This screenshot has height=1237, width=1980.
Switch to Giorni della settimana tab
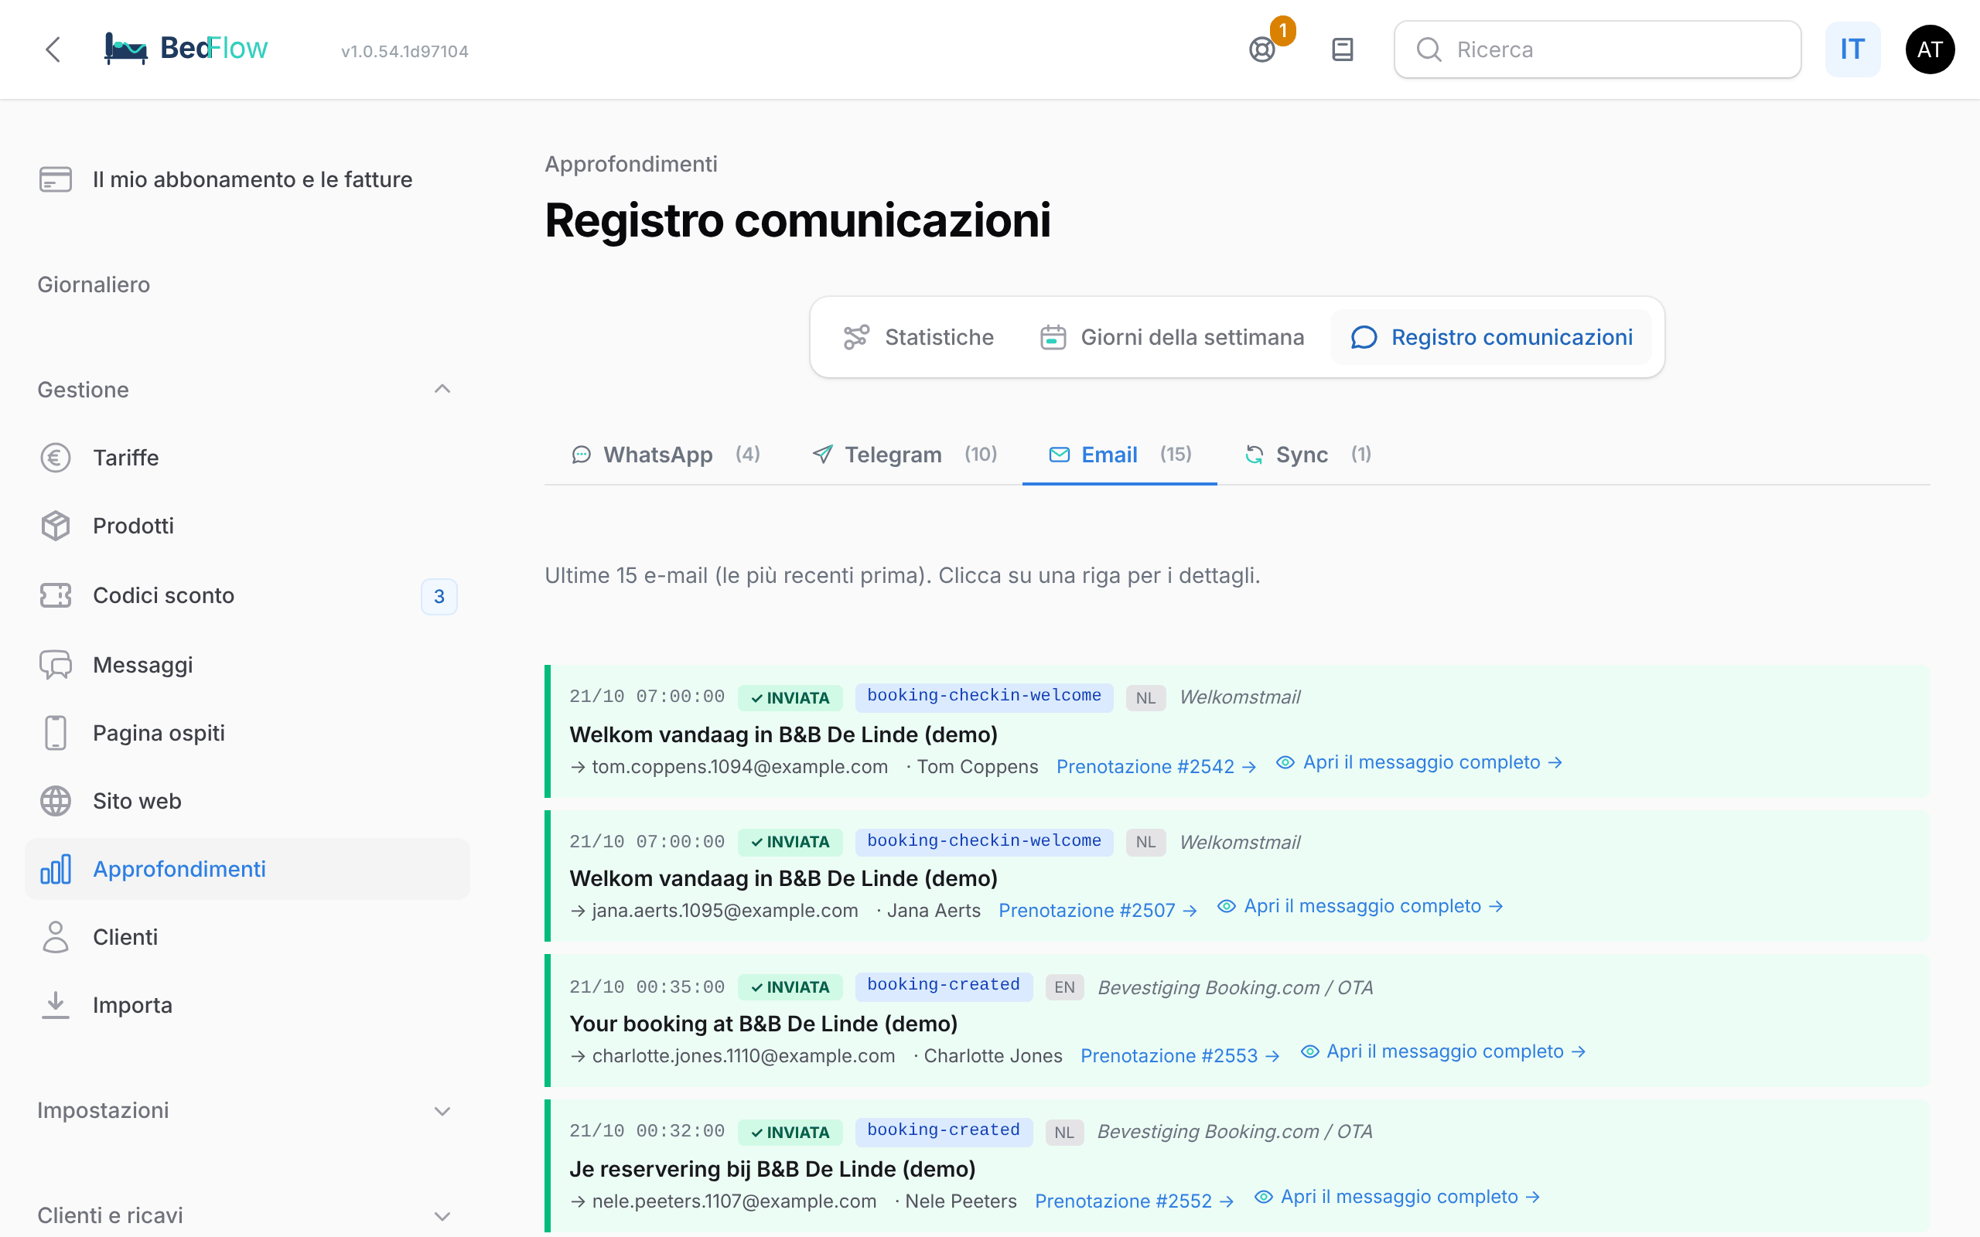pos(1173,337)
